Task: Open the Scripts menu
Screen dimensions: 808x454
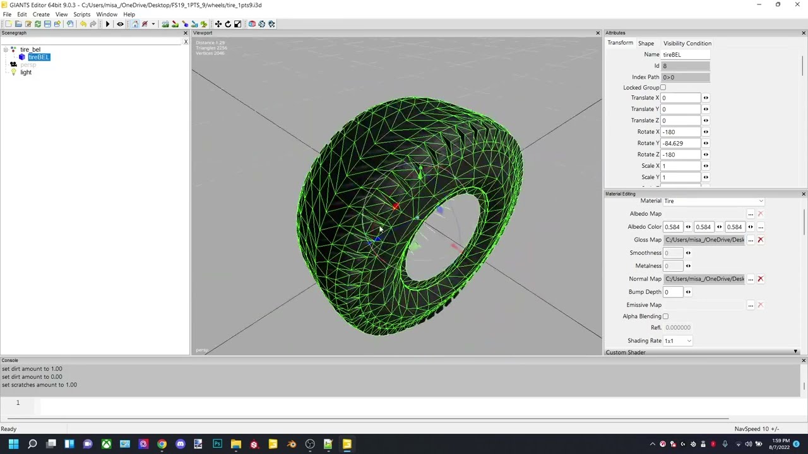Action: (x=82, y=14)
